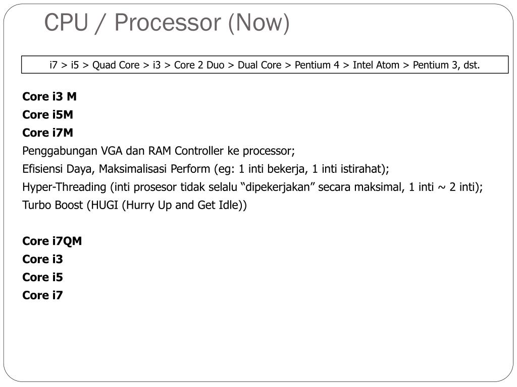
Task: Click the words Core 2 Duo in ranking box
Action: point(199,65)
